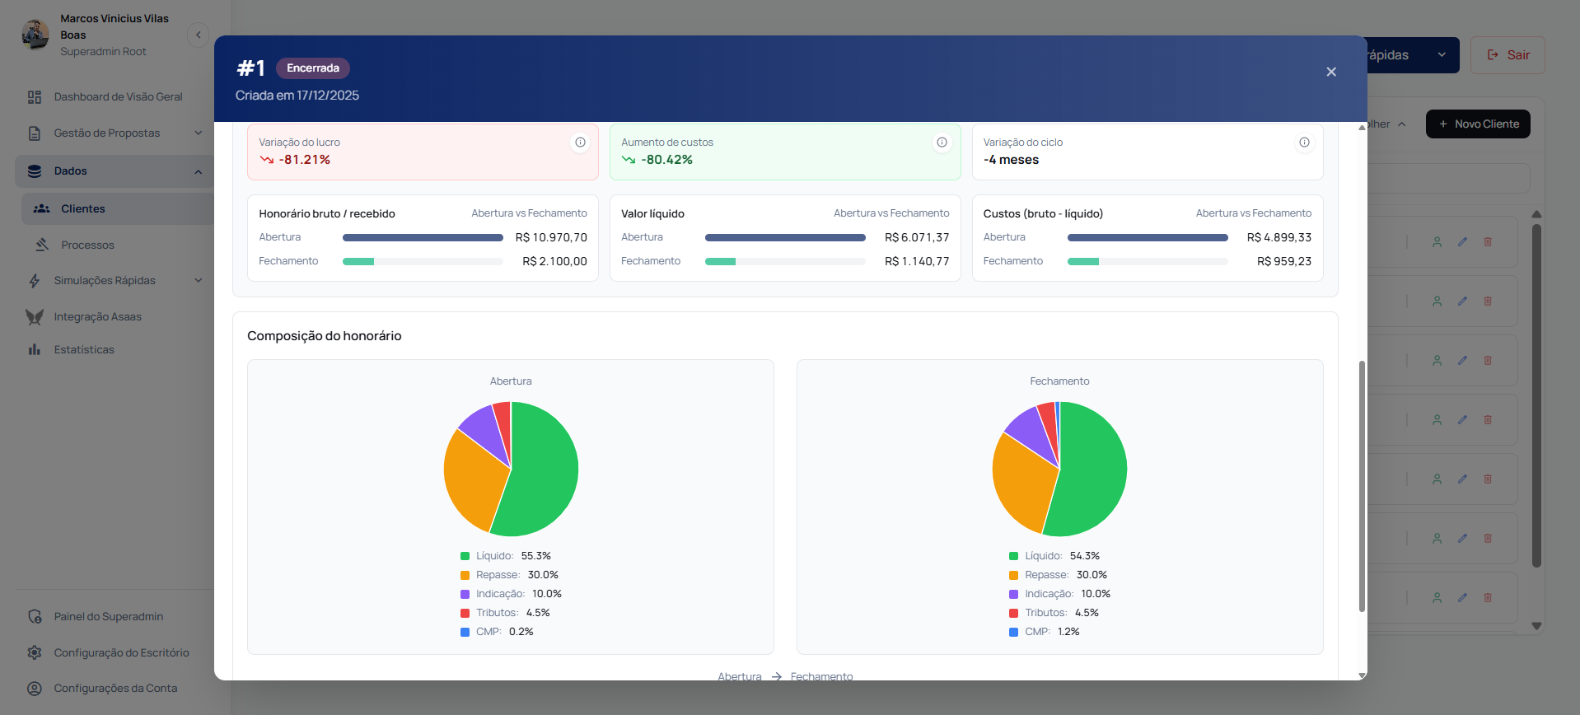
Task: Open Dashboard de Visão Geral
Action: 118,97
